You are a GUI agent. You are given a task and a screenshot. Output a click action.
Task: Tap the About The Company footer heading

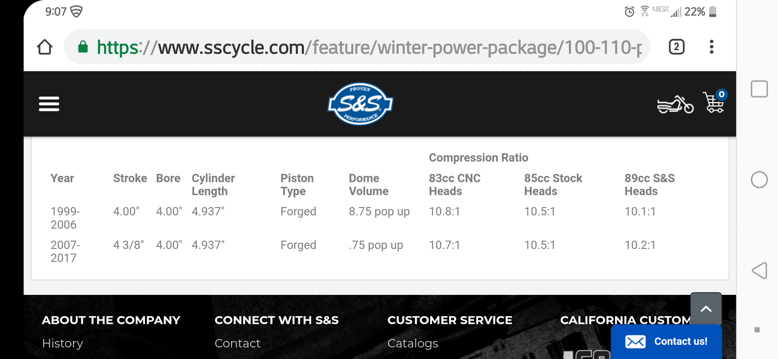pyautogui.click(x=111, y=320)
